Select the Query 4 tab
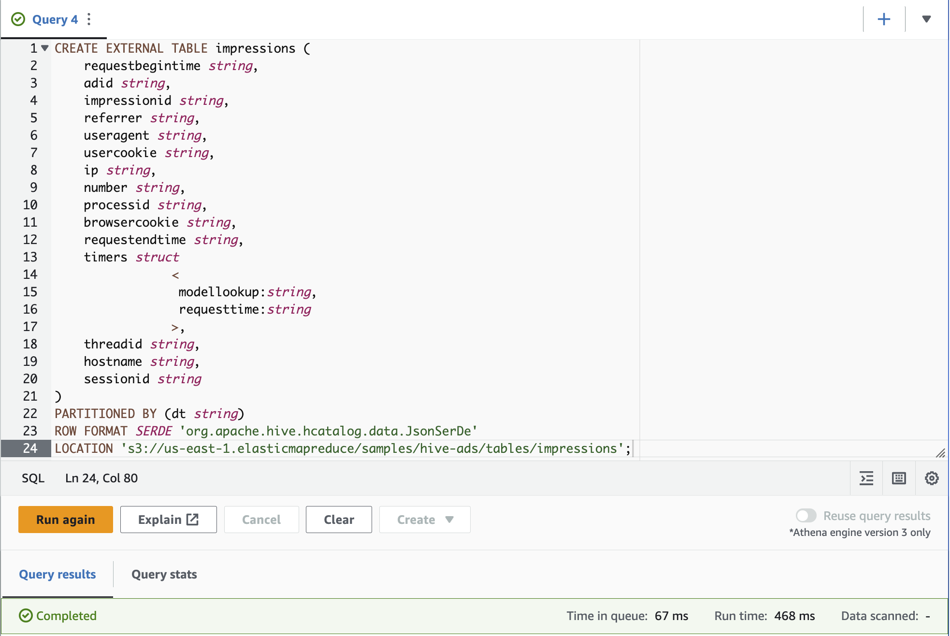The height and width of the screenshot is (636, 950). click(55, 19)
